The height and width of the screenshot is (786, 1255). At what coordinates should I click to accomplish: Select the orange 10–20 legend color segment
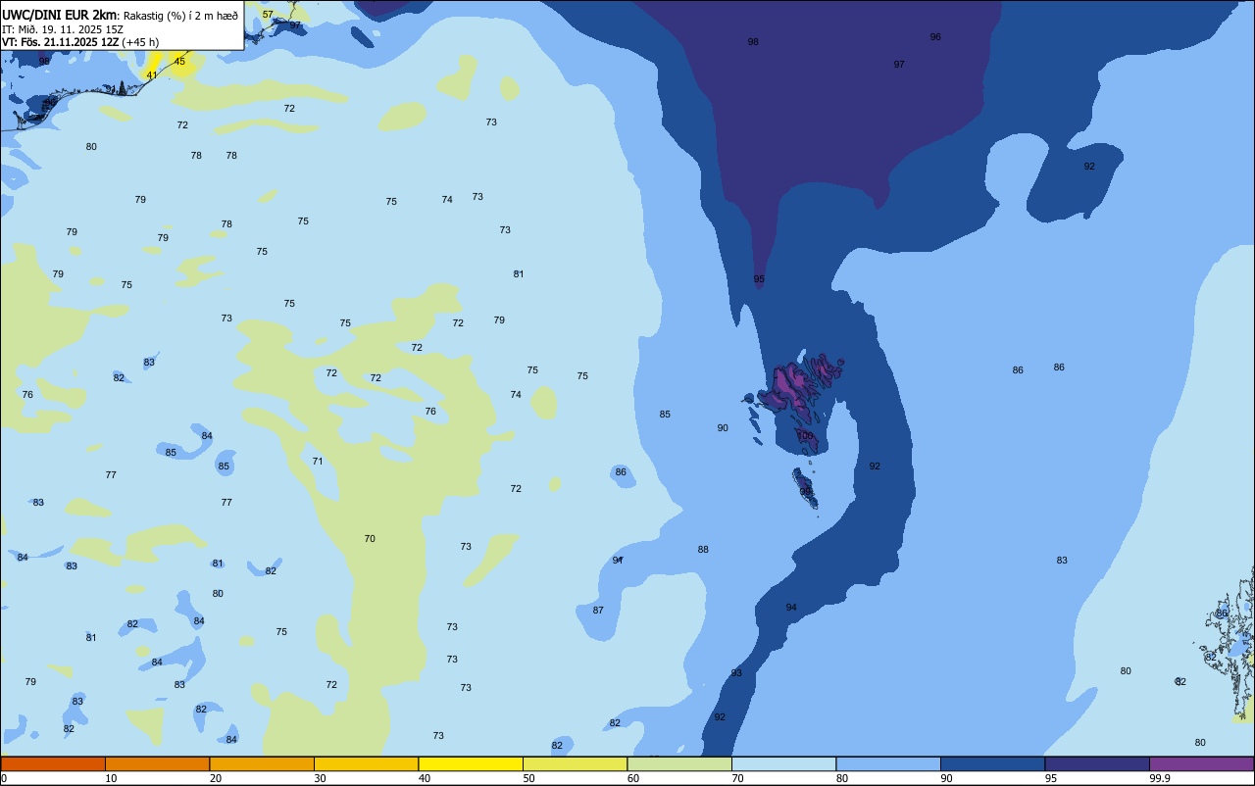(157, 763)
